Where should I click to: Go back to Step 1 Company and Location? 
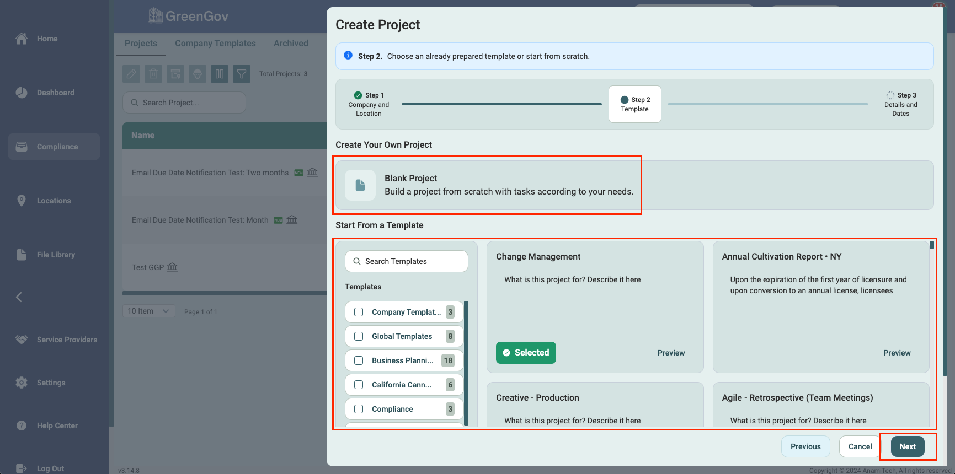[369, 104]
